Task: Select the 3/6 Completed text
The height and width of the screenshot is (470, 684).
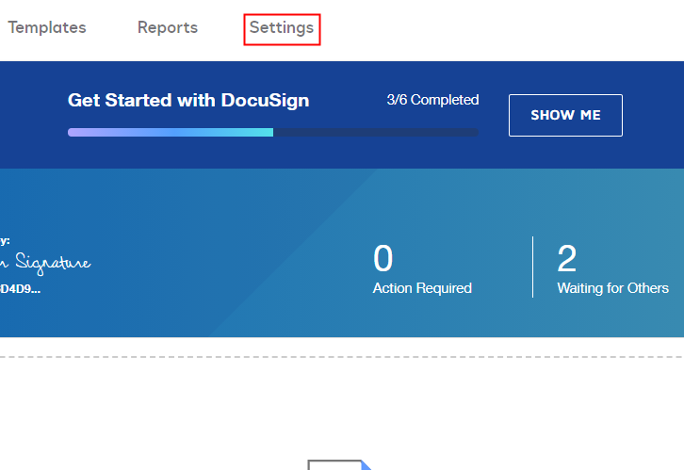Action: tap(432, 100)
